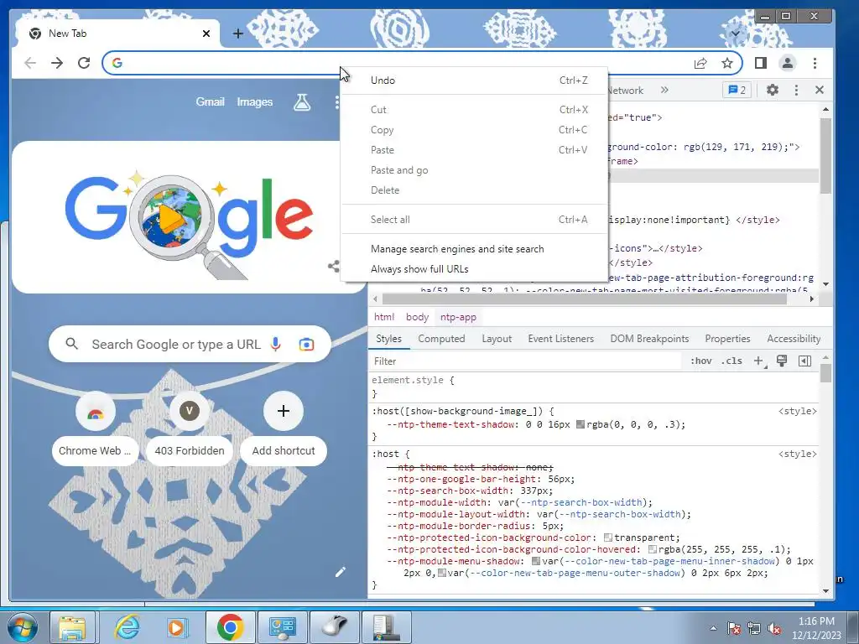Go forward with the forward arrow
Image resolution: width=859 pixels, height=644 pixels.
[x=57, y=63]
